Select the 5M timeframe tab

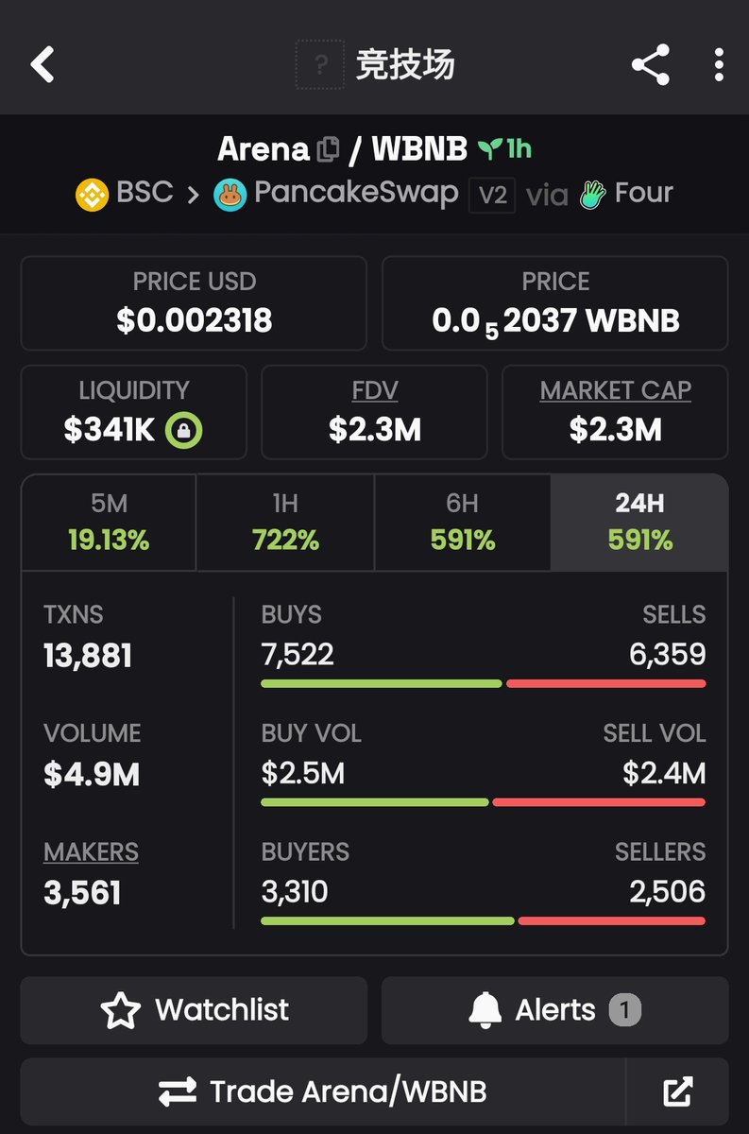(109, 523)
